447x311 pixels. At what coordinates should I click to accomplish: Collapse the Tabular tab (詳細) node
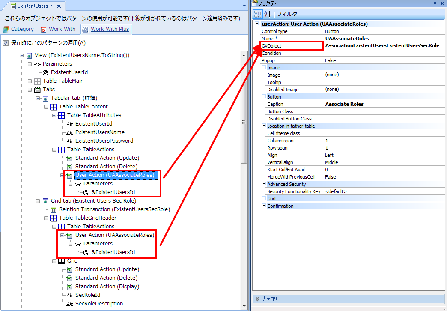coord(38,98)
